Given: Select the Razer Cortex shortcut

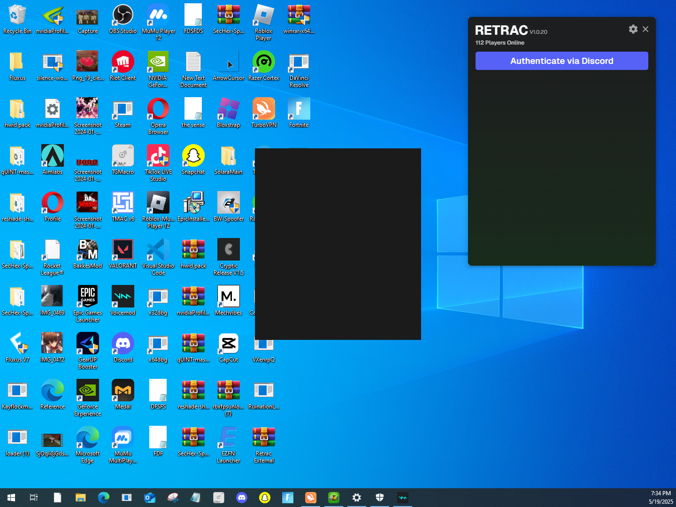Looking at the screenshot, I should tap(264, 66).
